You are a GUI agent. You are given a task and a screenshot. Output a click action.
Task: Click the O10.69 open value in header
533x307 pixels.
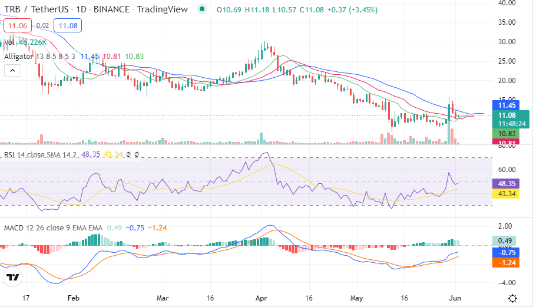229,10
